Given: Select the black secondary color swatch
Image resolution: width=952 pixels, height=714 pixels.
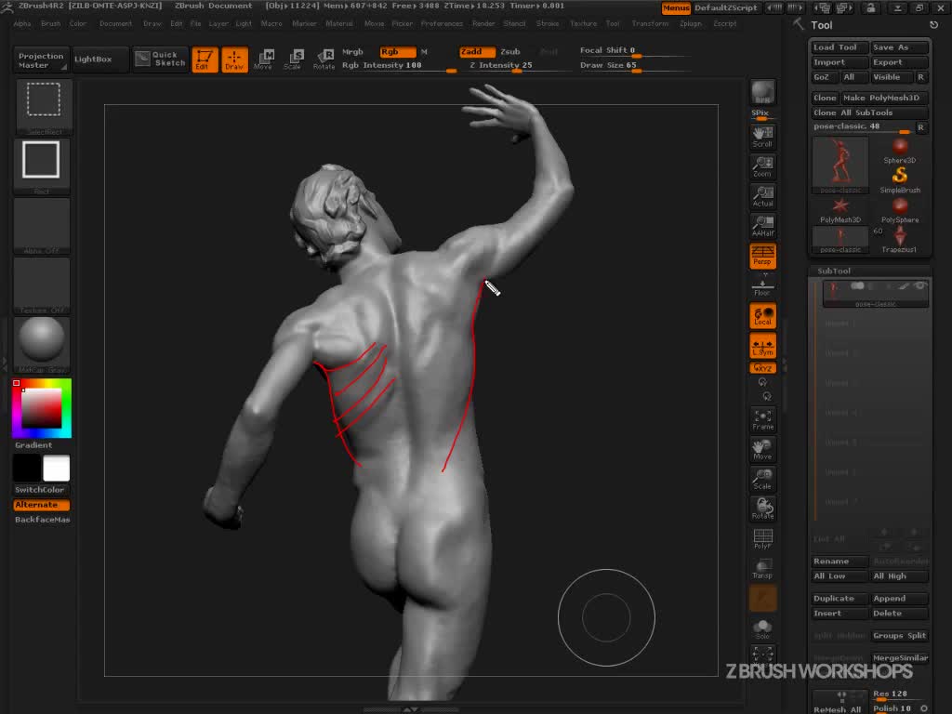Looking at the screenshot, I should coord(27,469).
